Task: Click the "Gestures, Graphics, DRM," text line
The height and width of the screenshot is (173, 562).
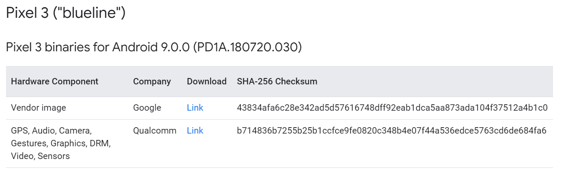Action: [x=61, y=143]
